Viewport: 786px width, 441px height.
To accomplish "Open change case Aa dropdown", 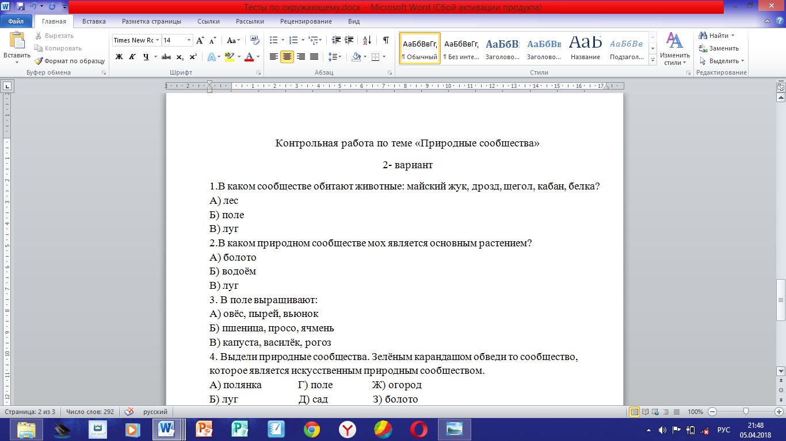I will tap(234, 40).
